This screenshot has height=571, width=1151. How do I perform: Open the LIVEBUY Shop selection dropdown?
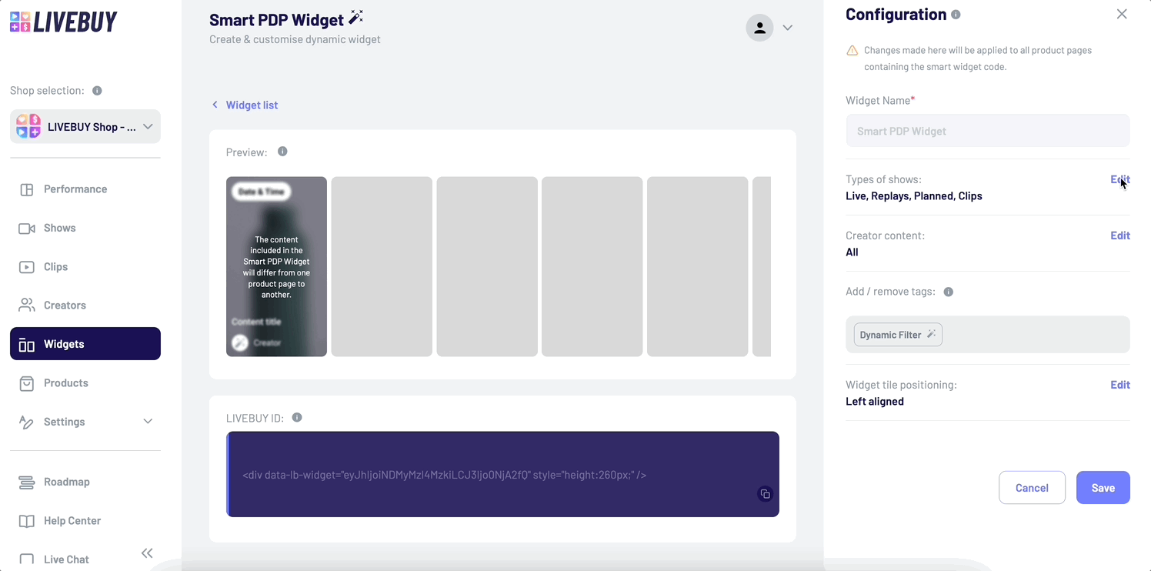coord(85,126)
